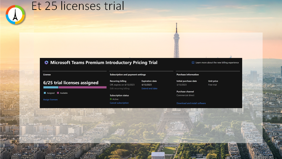Click the 'Unit price' label
This screenshot has height=159, width=282.
point(213,81)
